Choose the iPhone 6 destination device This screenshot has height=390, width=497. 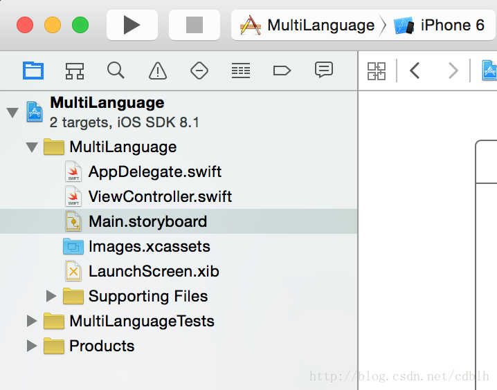[x=440, y=25]
